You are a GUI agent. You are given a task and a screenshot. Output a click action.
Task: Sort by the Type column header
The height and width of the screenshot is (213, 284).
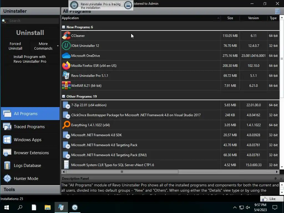[273, 18]
